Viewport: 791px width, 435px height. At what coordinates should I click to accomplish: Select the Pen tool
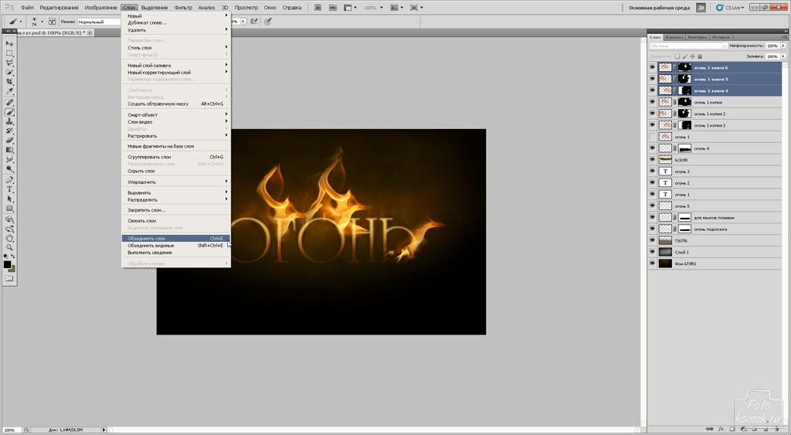pyautogui.click(x=9, y=180)
